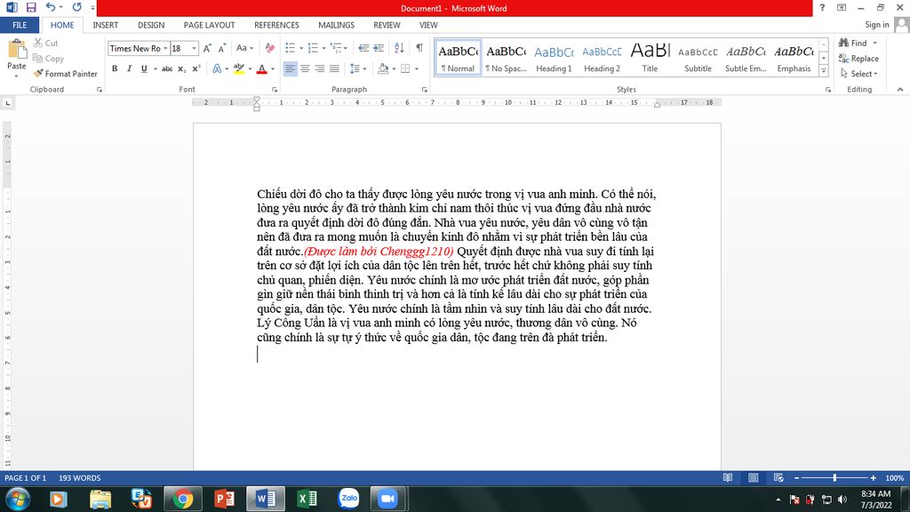910x512 pixels.
Task: Collapse the ribbon
Action: tap(900, 90)
